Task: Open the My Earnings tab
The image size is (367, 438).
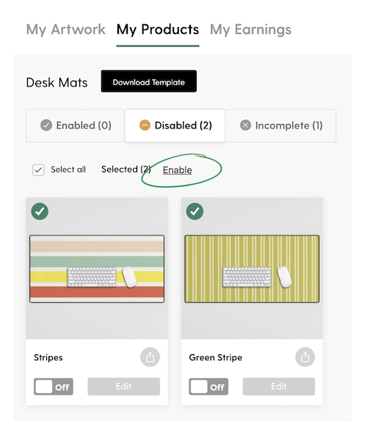Action: coord(250,29)
